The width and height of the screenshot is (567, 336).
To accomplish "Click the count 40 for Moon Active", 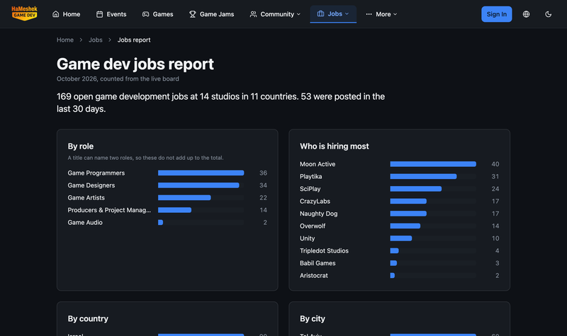I will coord(495,164).
